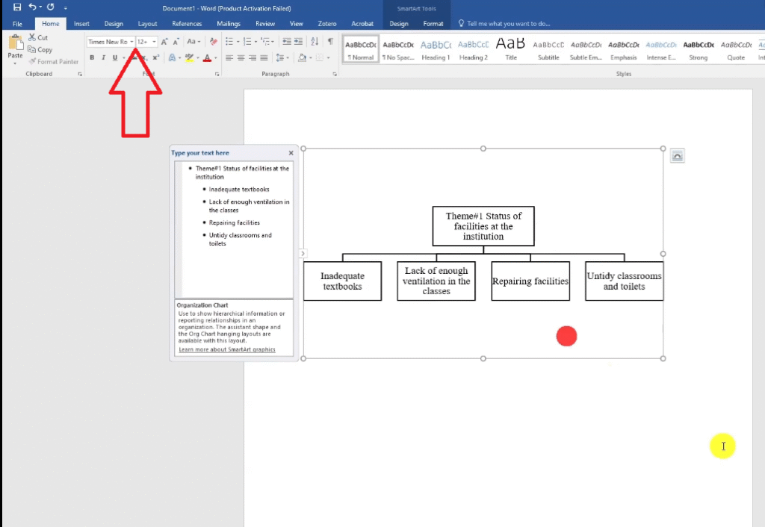The image size is (765, 527).
Task: Toggle bullet list formatting
Action: [229, 42]
